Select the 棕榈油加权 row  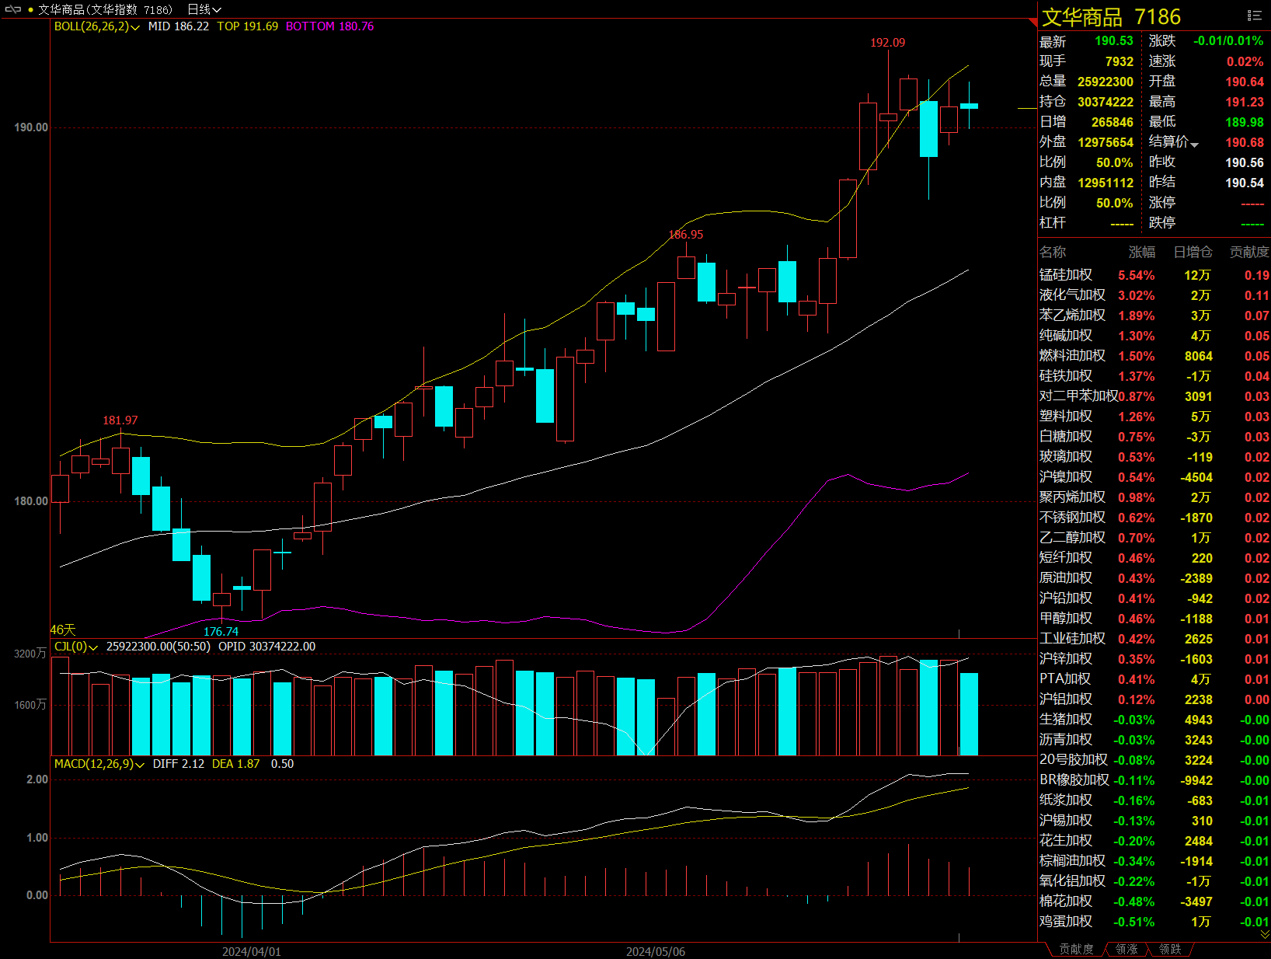1154,861
